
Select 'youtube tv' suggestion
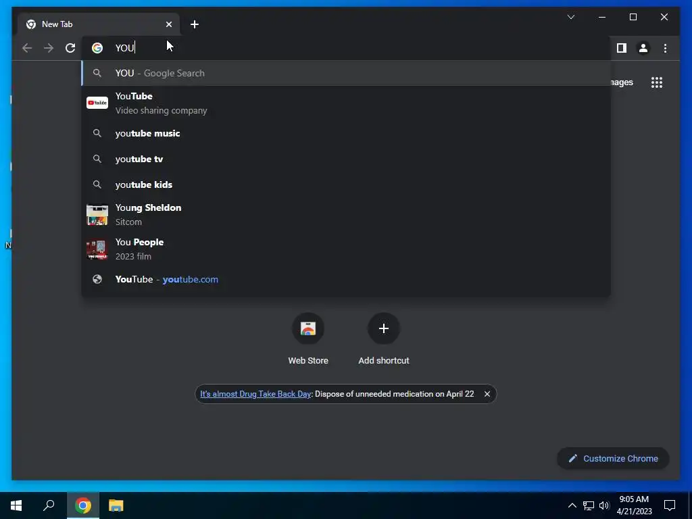pyautogui.click(x=346, y=159)
